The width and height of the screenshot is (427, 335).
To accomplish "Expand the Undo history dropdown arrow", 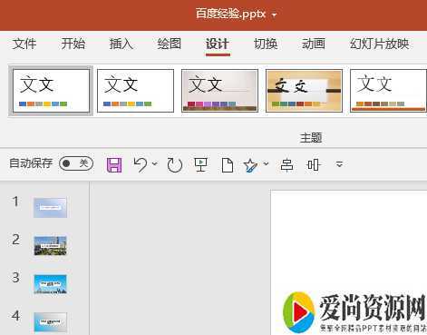I will (x=155, y=164).
